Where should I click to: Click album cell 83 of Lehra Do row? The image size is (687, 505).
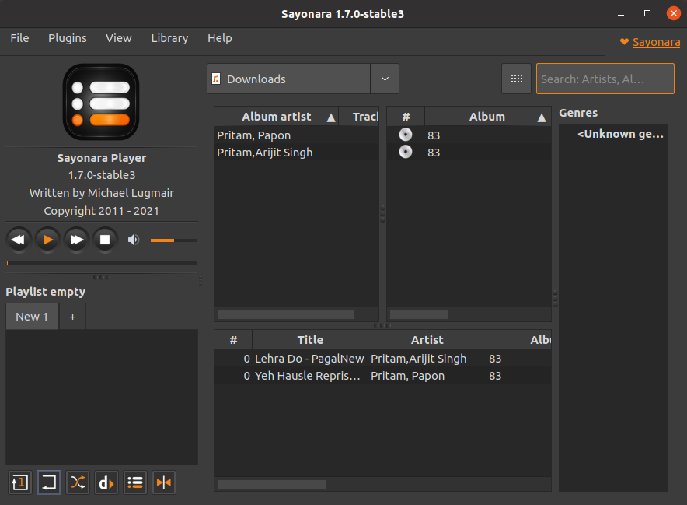tap(495, 359)
